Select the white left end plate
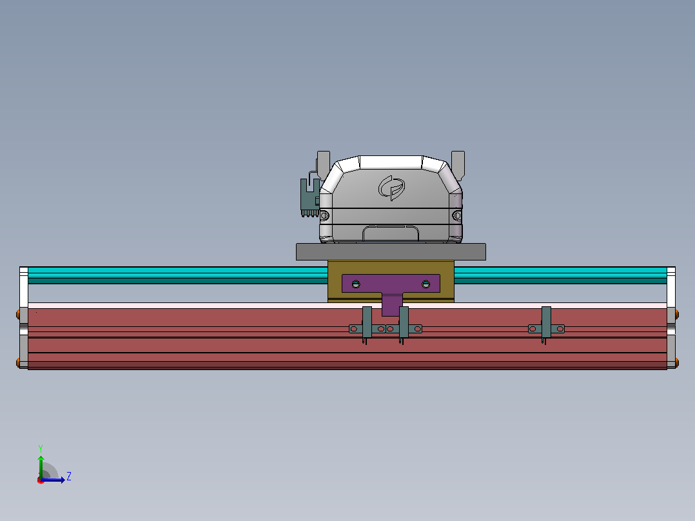This screenshot has width=695, height=521. point(23,317)
